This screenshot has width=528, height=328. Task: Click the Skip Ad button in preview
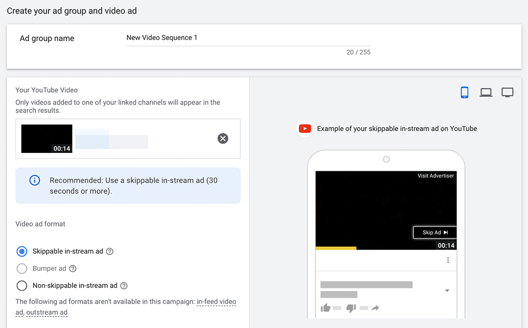(x=435, y=232)
